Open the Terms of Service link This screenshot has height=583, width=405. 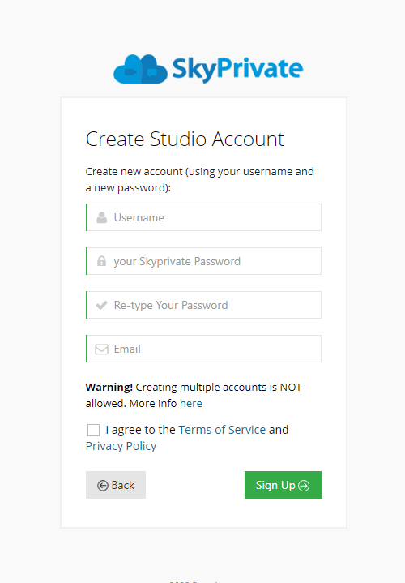click(x=222, y=430)
